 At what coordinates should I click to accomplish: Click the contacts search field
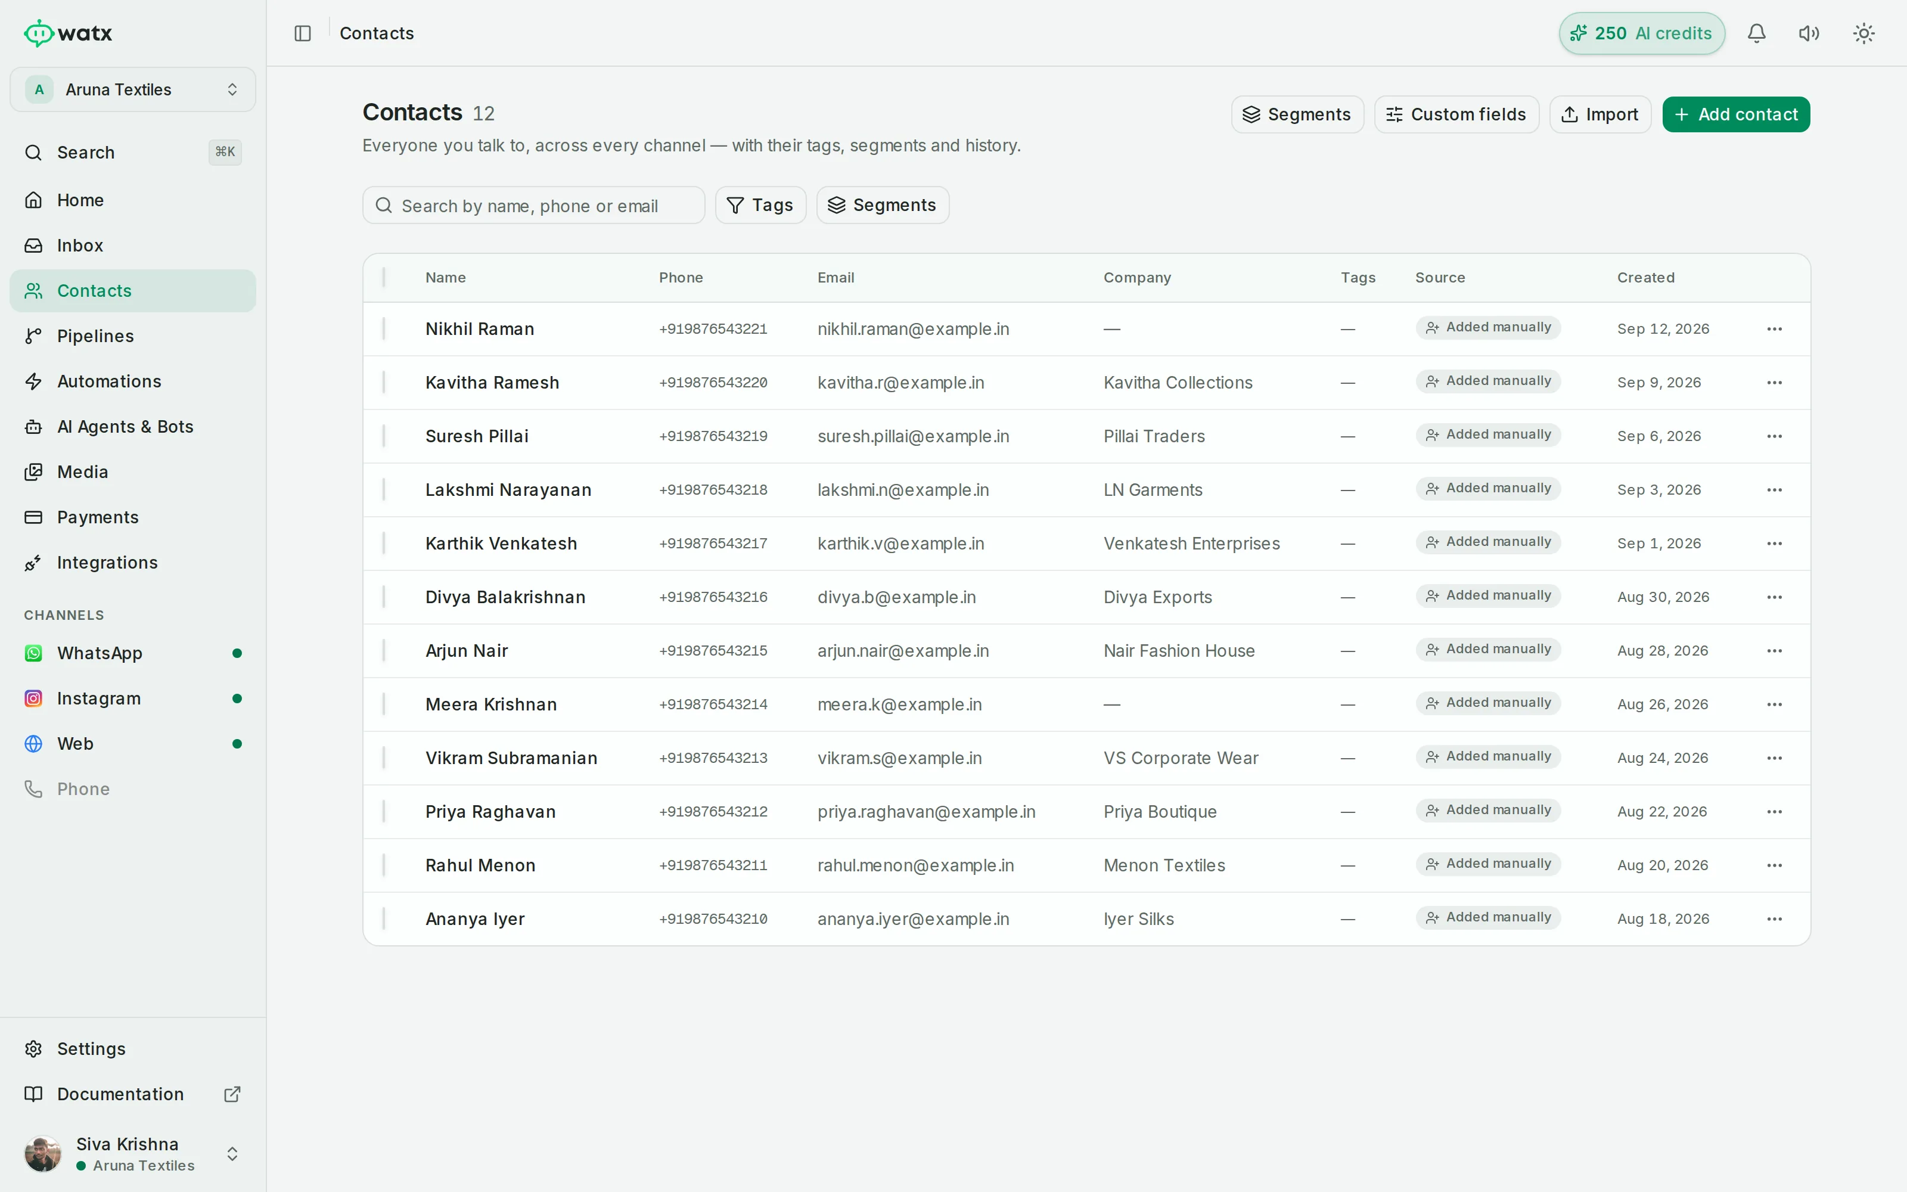(533, 205)
